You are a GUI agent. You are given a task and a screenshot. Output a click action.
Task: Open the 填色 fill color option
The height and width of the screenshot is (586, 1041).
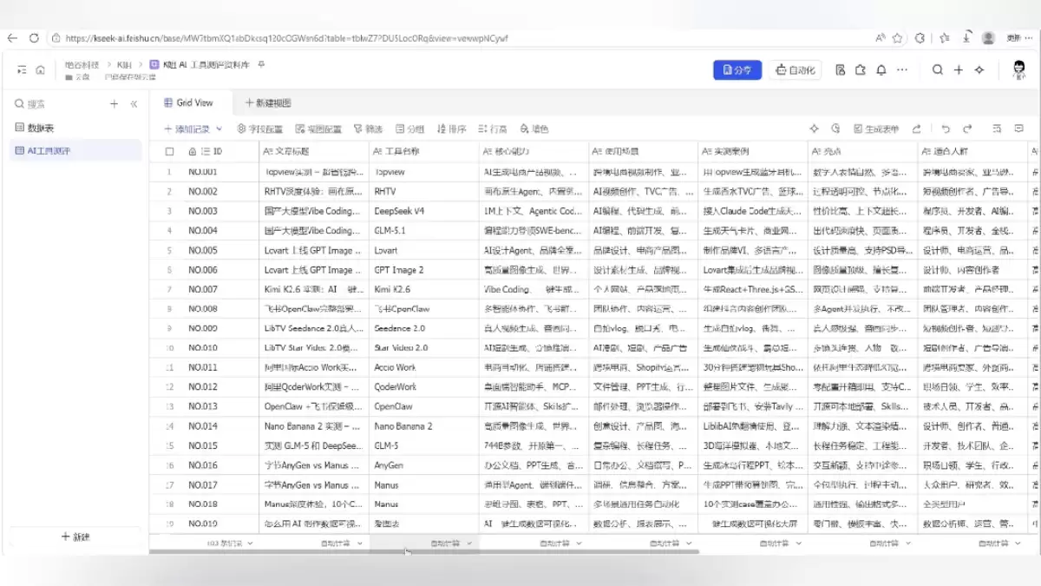pos(534,128)
